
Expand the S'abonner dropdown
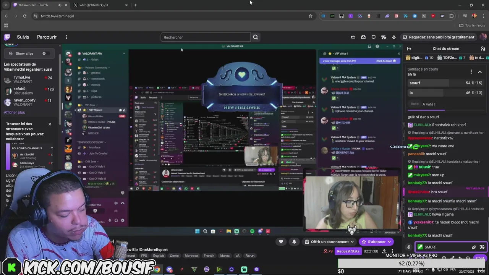[389, 242]
